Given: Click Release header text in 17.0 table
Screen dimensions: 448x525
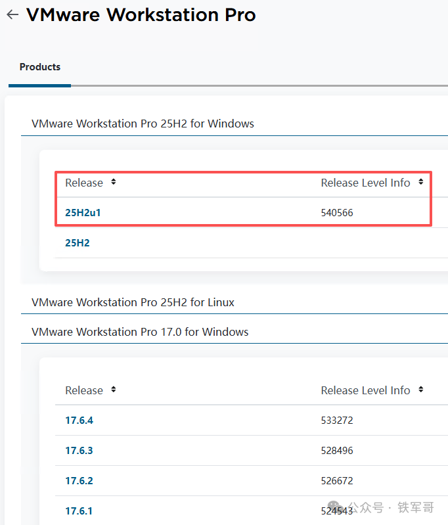Looking at the screenshot, I should pyautogui.click(x=84, y=390).
